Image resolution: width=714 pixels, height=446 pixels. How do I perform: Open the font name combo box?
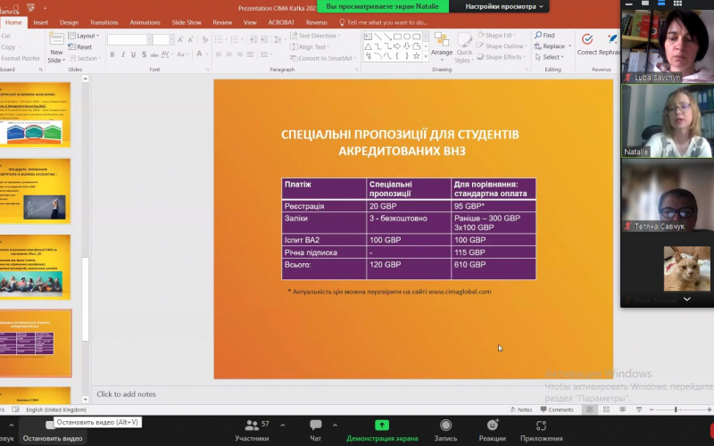tap(129, 39)
